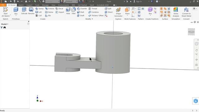Click the Direct edit tool
The image size is (199, 112).
pos(109,12)
